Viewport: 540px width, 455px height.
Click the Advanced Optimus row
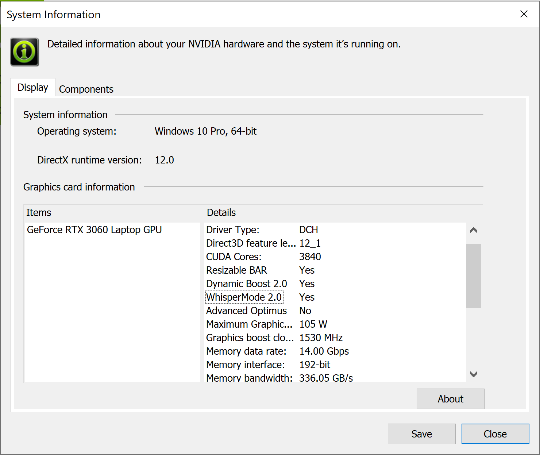246,311
